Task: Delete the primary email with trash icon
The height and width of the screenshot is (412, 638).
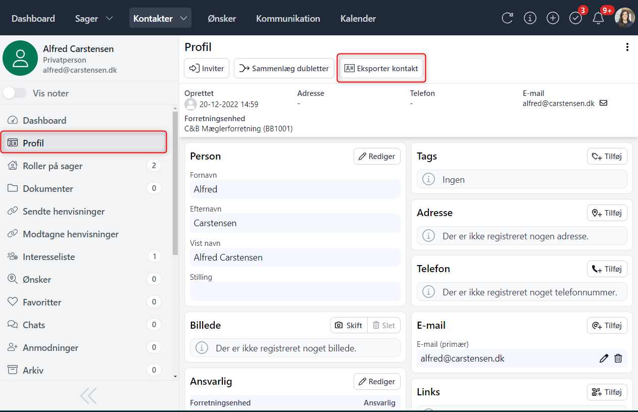Action: (x=618, y=358)
